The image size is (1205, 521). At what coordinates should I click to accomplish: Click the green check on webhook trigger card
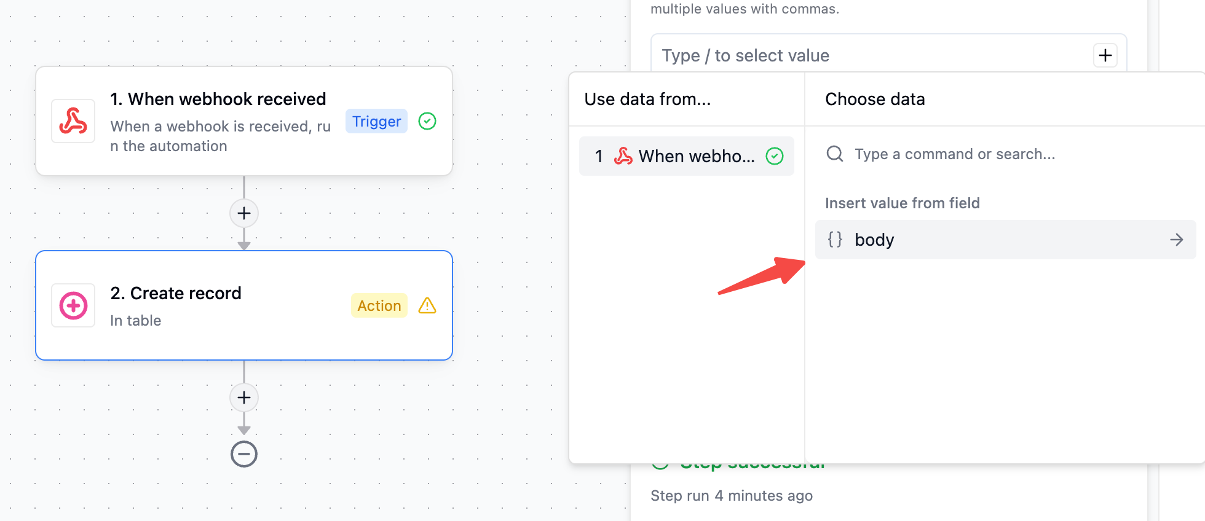427,121
